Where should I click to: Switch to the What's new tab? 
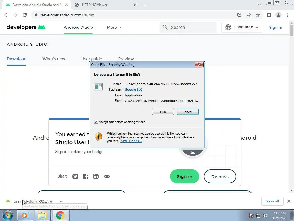click(54, 59)
